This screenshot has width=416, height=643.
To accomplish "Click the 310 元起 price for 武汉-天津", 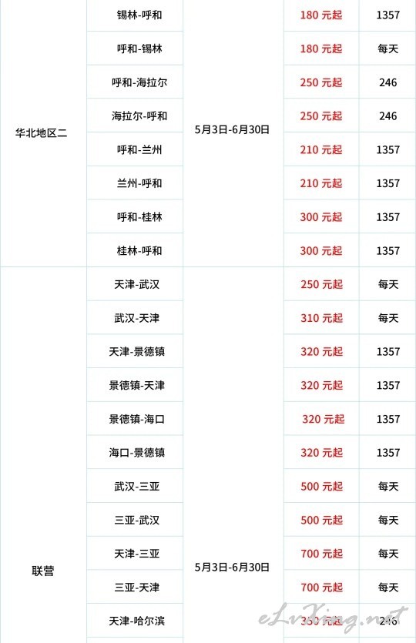I will pos(322,318).
